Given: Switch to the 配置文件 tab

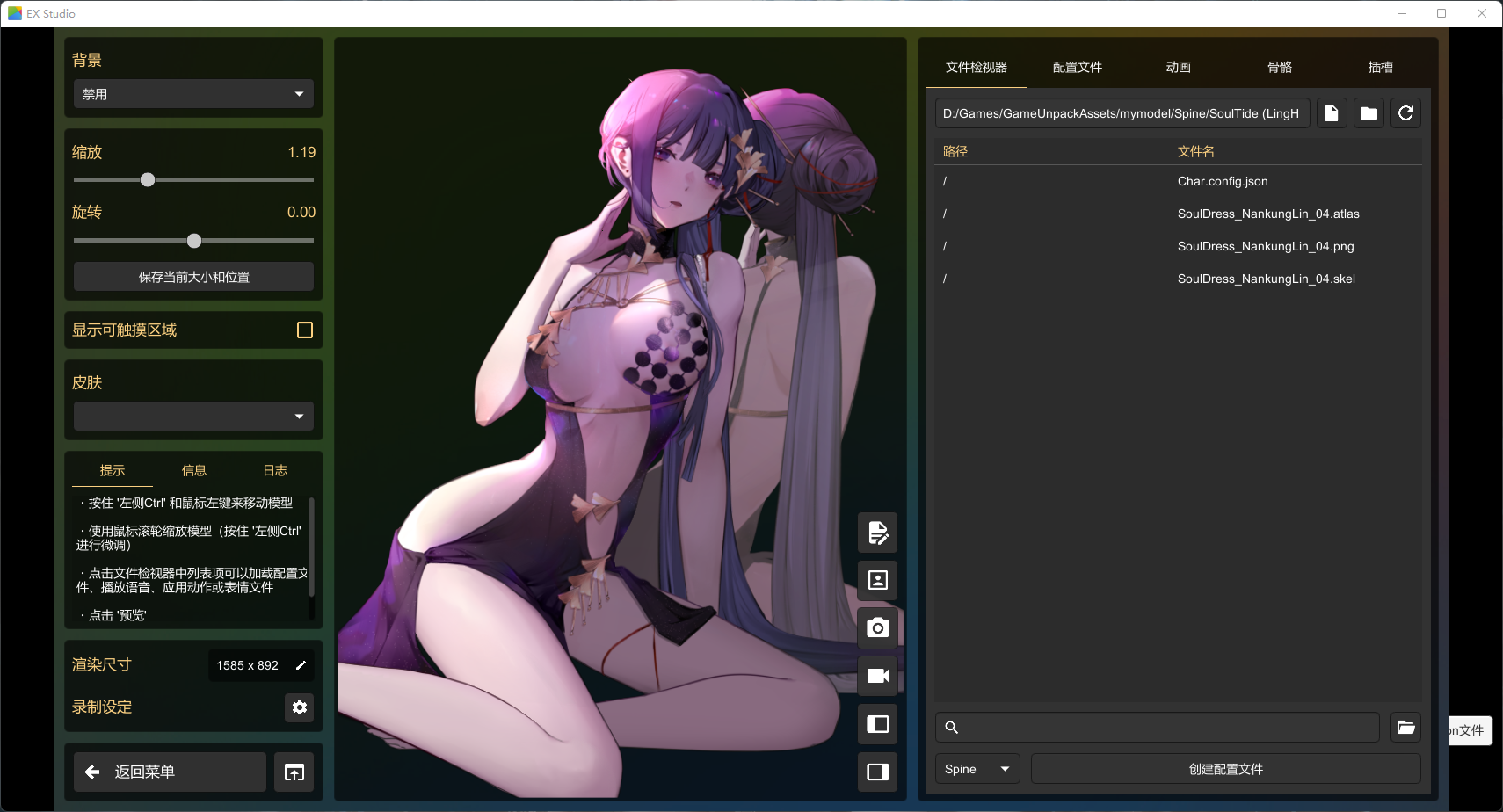Looking at the screenshot, I should [x=1077, y=68].
